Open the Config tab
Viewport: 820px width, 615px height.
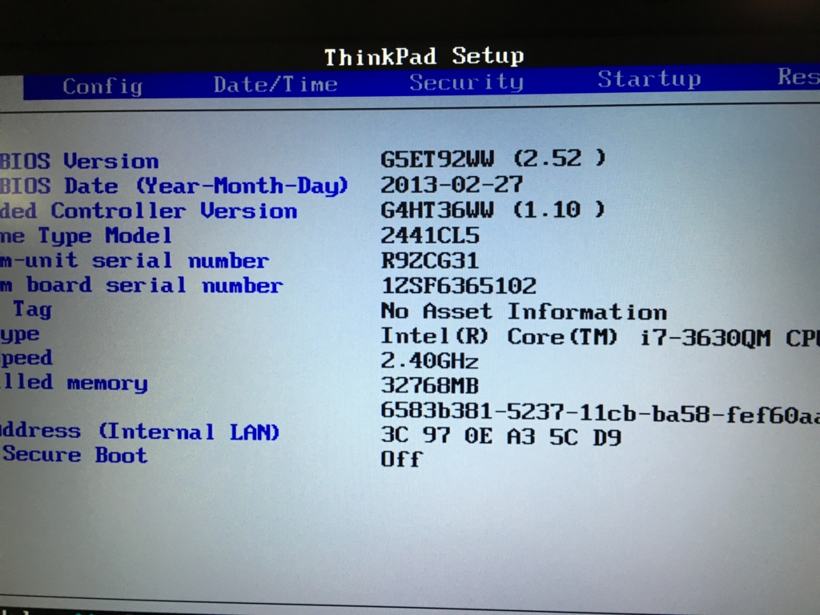pyautogui.click(x=102, y=86)
